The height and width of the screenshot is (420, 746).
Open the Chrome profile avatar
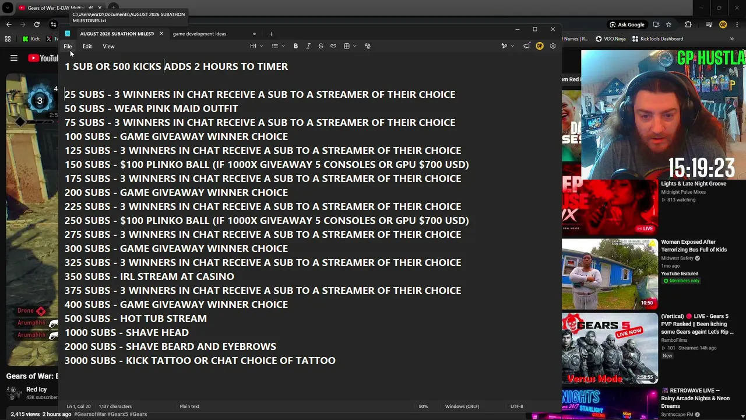click(723, 24)
